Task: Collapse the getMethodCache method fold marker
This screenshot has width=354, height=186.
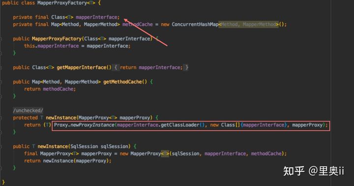Action: [x=1, y=82]
